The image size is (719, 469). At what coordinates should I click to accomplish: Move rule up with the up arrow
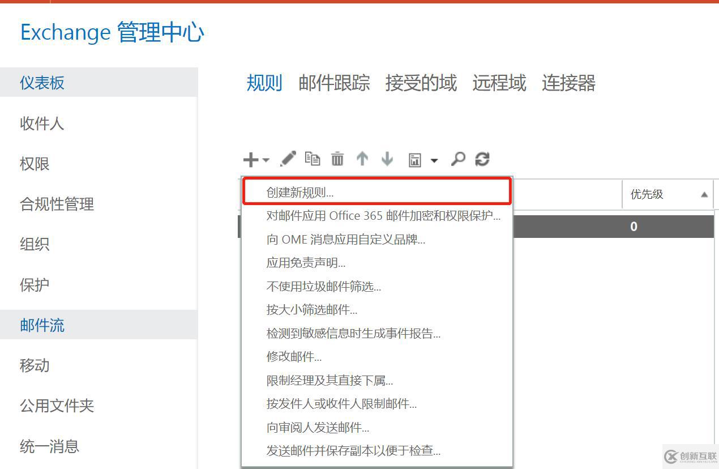[362, 159]
